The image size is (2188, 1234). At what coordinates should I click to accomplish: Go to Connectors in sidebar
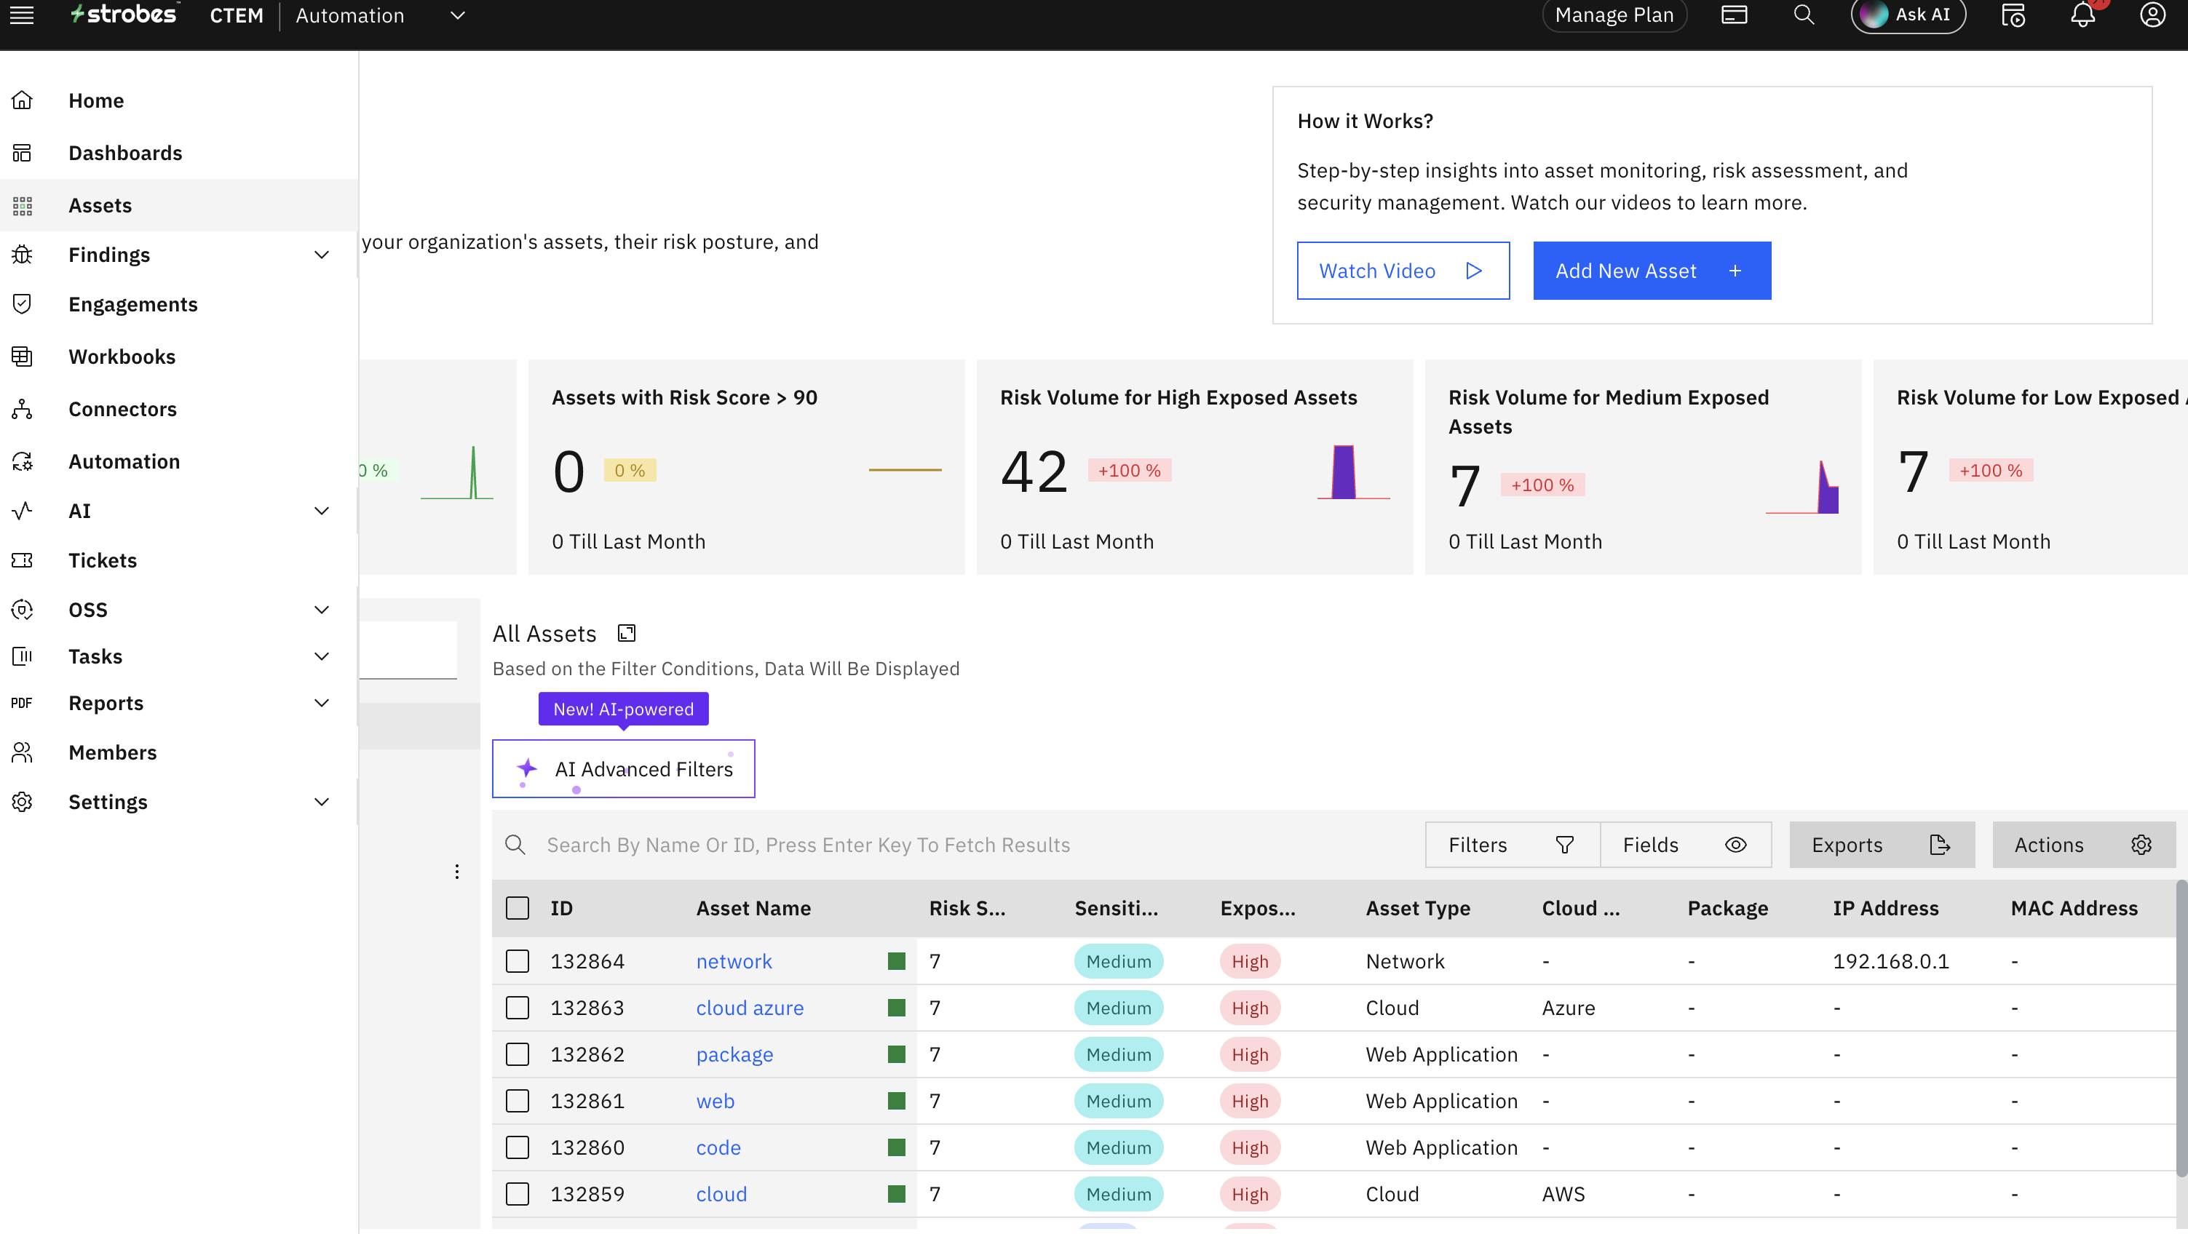point(122,408)
